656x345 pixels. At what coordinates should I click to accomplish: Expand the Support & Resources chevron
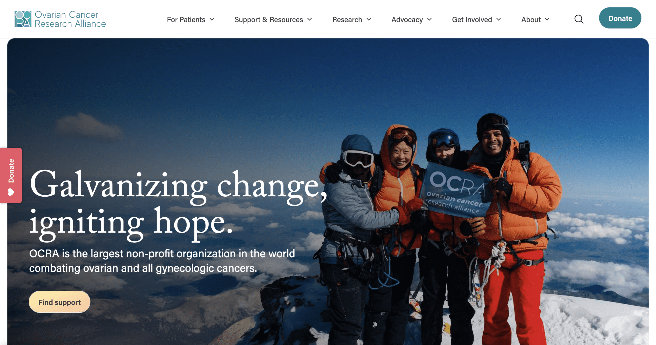click(310, 19)
